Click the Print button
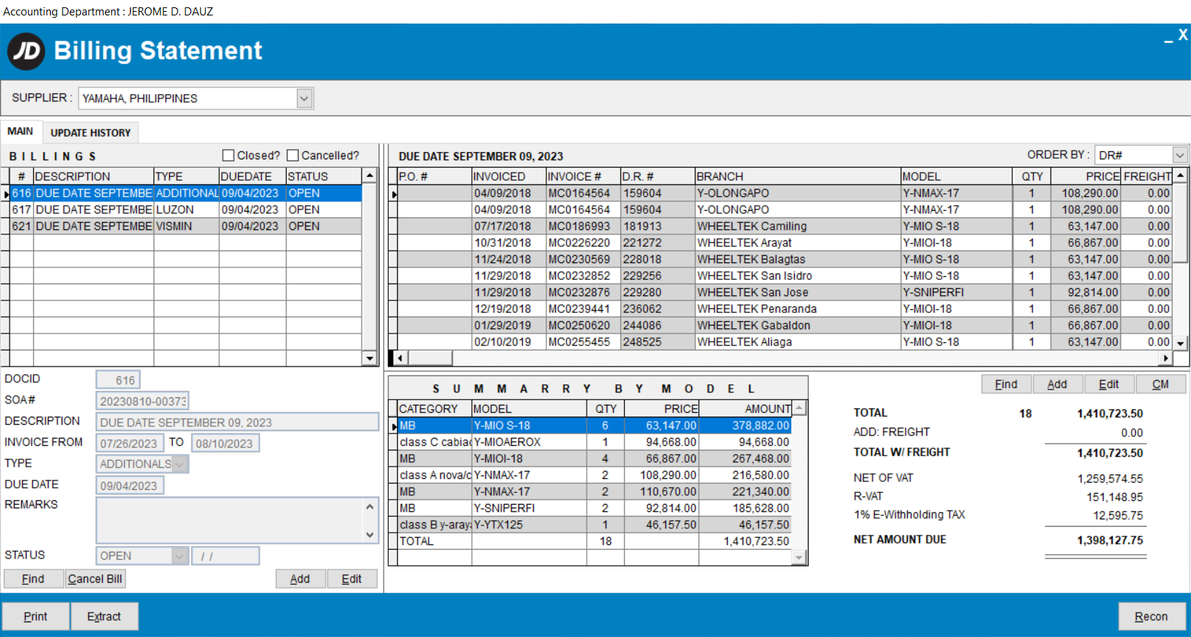This screenshot has width=1191, height=637. pos(35,616)
